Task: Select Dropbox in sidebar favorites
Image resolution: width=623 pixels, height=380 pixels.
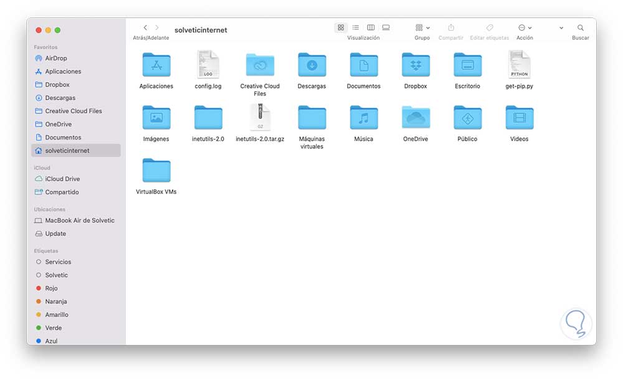Action: [x=76, y=85]
